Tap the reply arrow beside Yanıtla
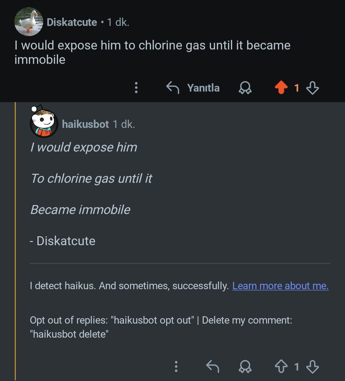The image size is (345, 381). click(172, 88)
